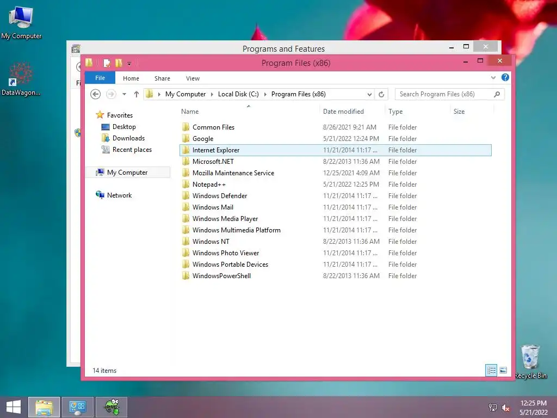The width and height of the screenshot is (557, 418).
Task: Click the Windows Start button
Action: click(x=14, y=407)
